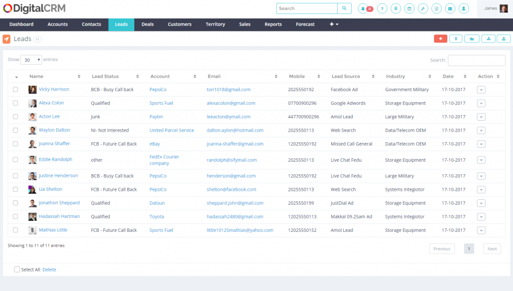Switch to the Contacts tab
This screenshot has height=291, width=513.
click(x=91, y=24)
